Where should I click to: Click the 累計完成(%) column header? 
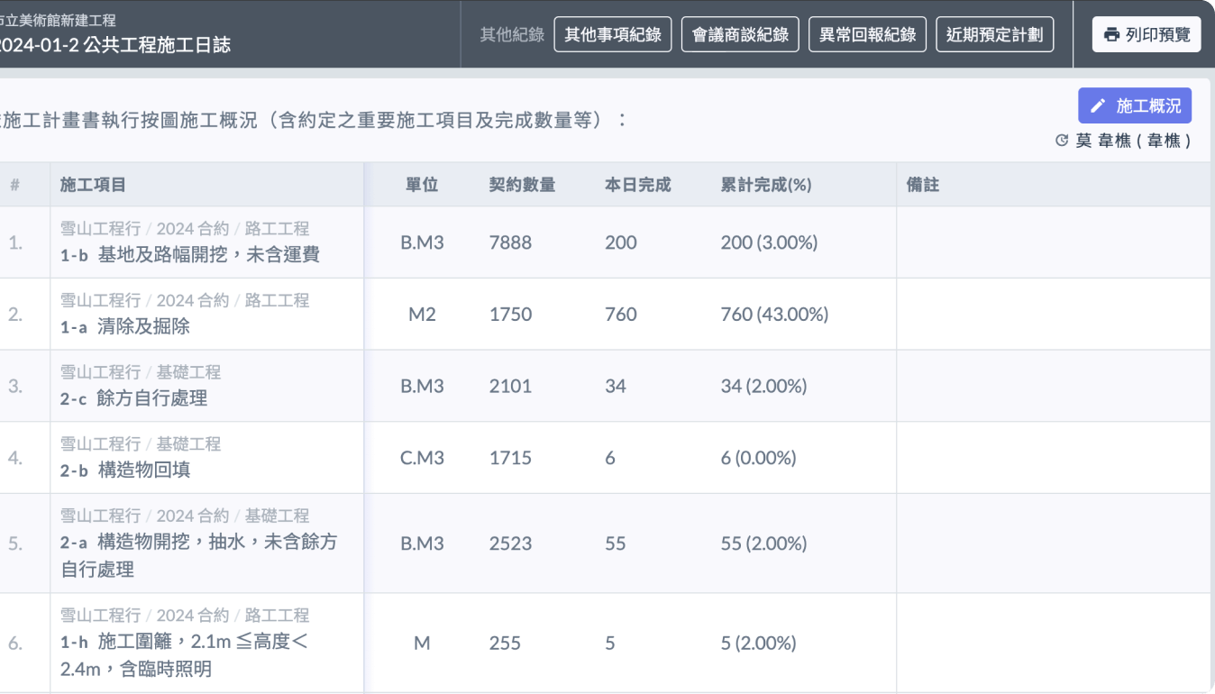[766, 185]
